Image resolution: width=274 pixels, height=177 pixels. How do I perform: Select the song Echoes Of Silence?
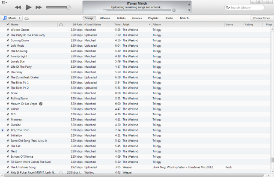[22, 156]
